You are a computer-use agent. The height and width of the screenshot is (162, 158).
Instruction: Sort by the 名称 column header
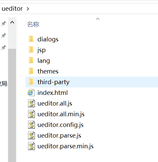tap(33, 24)
